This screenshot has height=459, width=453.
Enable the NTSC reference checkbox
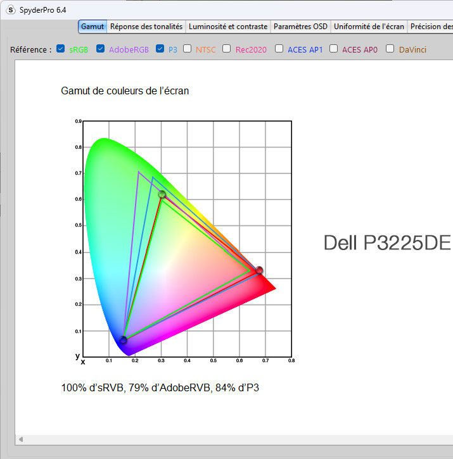(x=188, y=49)
